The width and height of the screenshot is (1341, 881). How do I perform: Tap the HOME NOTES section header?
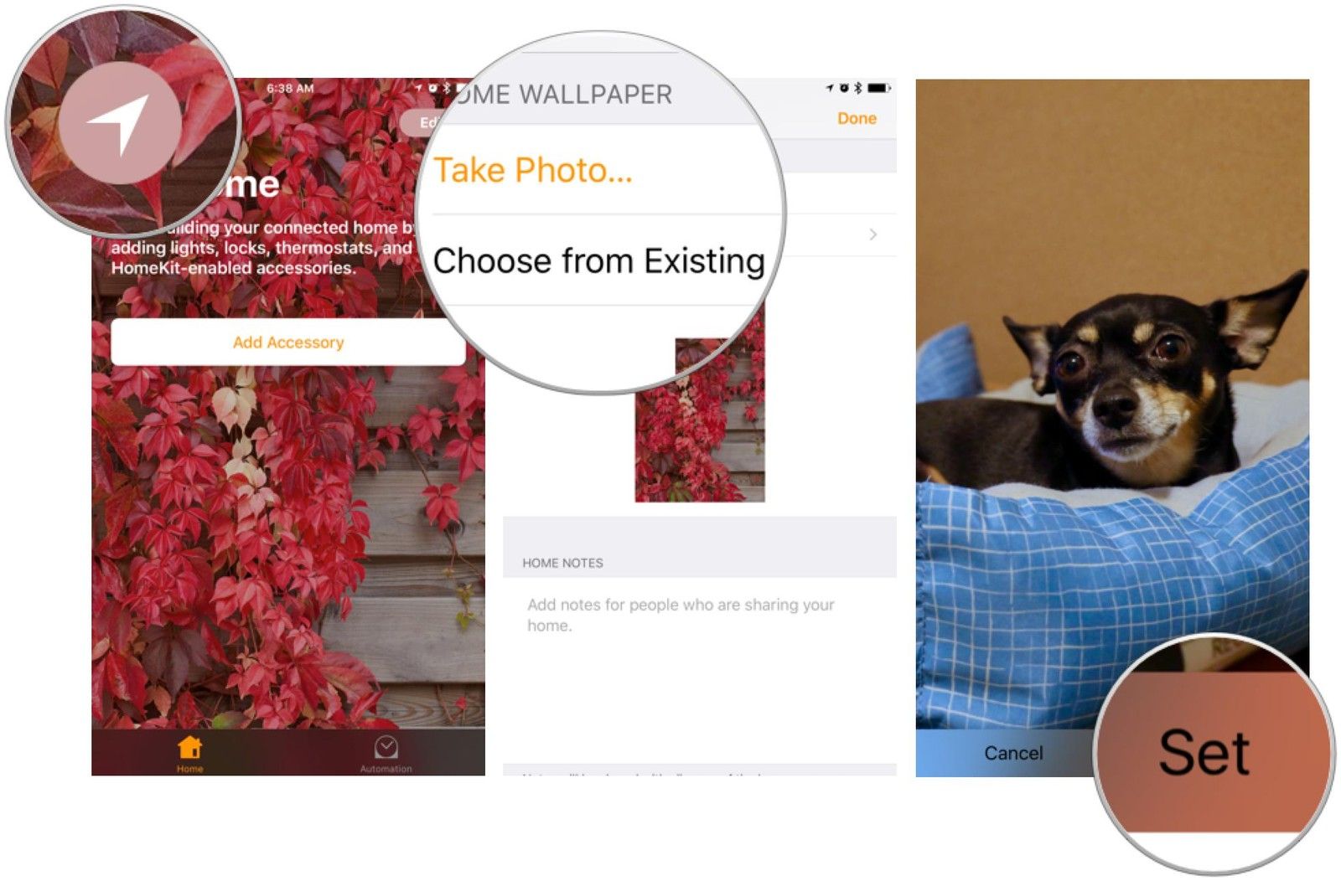(562, 563)
